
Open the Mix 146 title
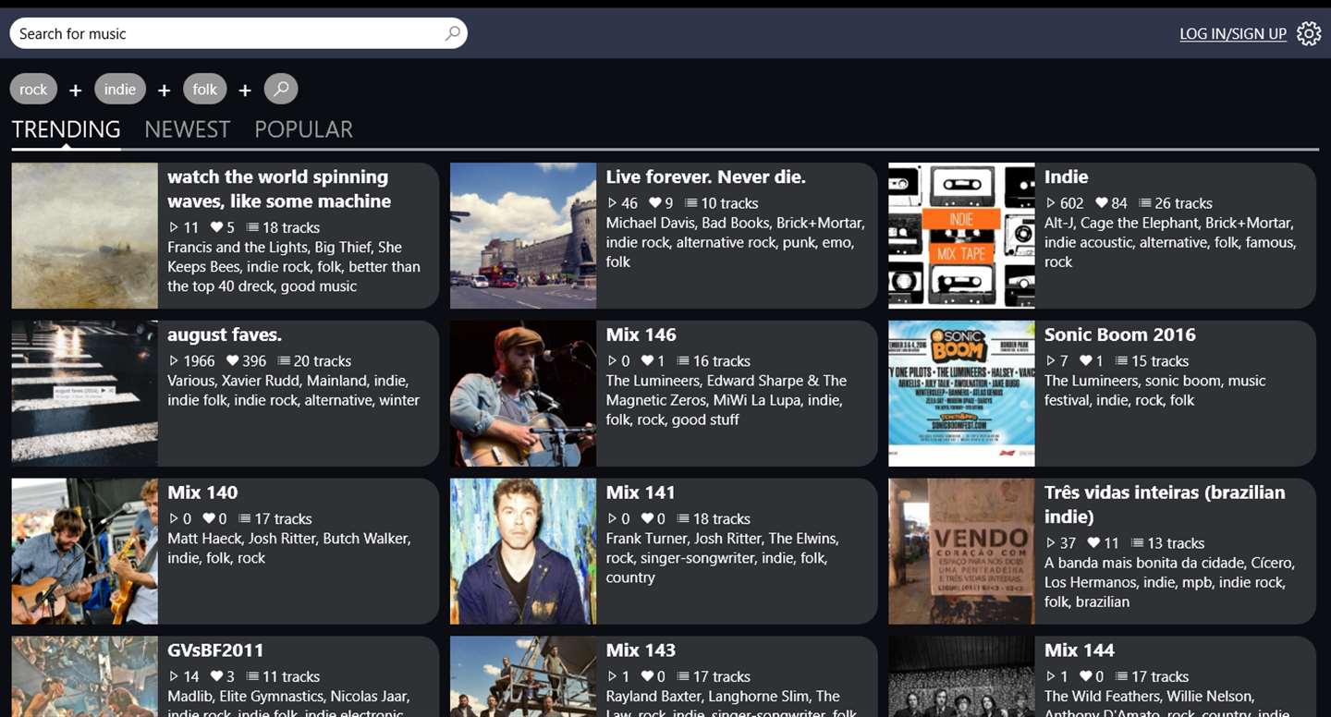[641, 334]
